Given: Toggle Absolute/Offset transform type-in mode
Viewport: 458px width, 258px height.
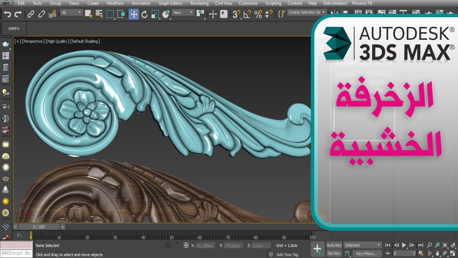Looking at the screenshot, I should point(186,245).
